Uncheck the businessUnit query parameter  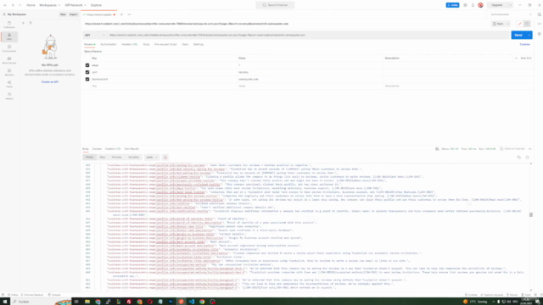coord(87,79)
